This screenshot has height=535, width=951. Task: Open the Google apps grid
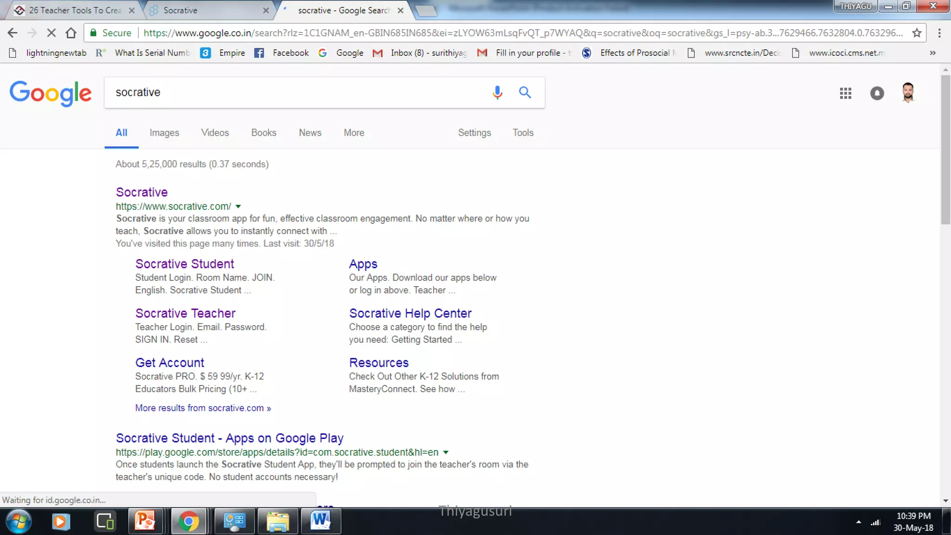point(846,93)
